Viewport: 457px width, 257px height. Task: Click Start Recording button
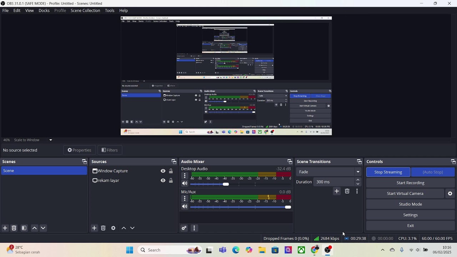click(x=410, y=183)
